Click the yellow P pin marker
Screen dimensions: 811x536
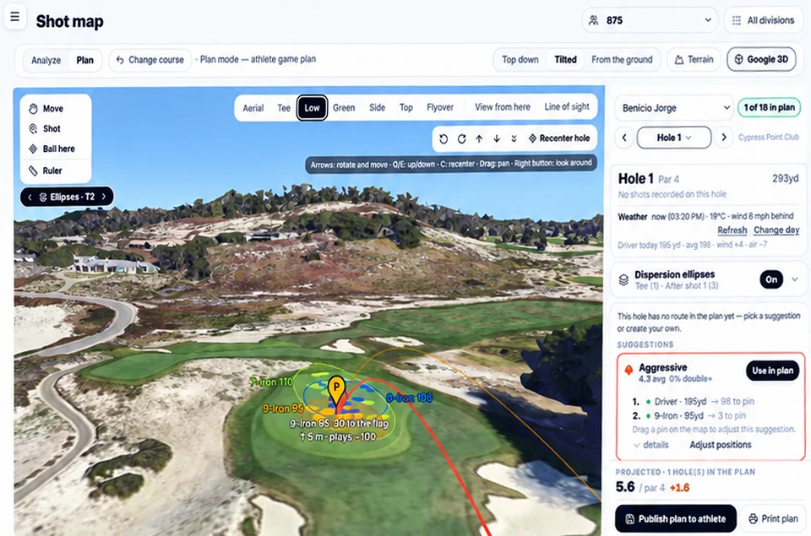(x=337, y=389)
